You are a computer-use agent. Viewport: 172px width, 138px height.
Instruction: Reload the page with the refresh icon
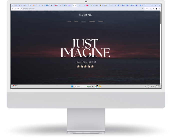click(x=18, y=9)
